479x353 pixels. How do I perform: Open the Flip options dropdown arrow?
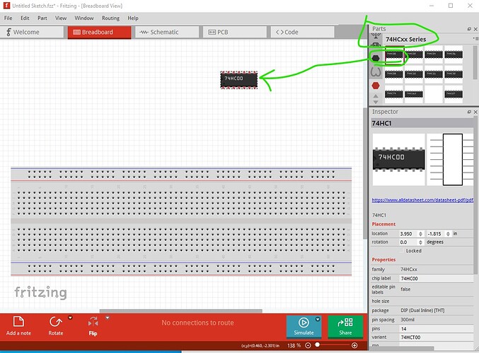coord(108,318)
